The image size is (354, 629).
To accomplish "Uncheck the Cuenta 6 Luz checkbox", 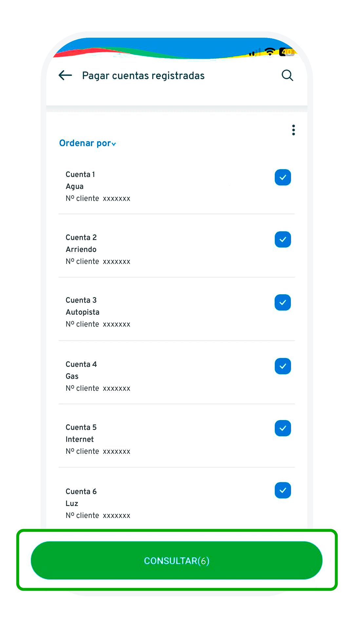I will [x=283, y=490].
